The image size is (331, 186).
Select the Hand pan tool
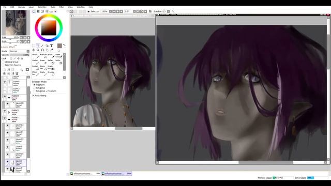[x=47, y=50]
